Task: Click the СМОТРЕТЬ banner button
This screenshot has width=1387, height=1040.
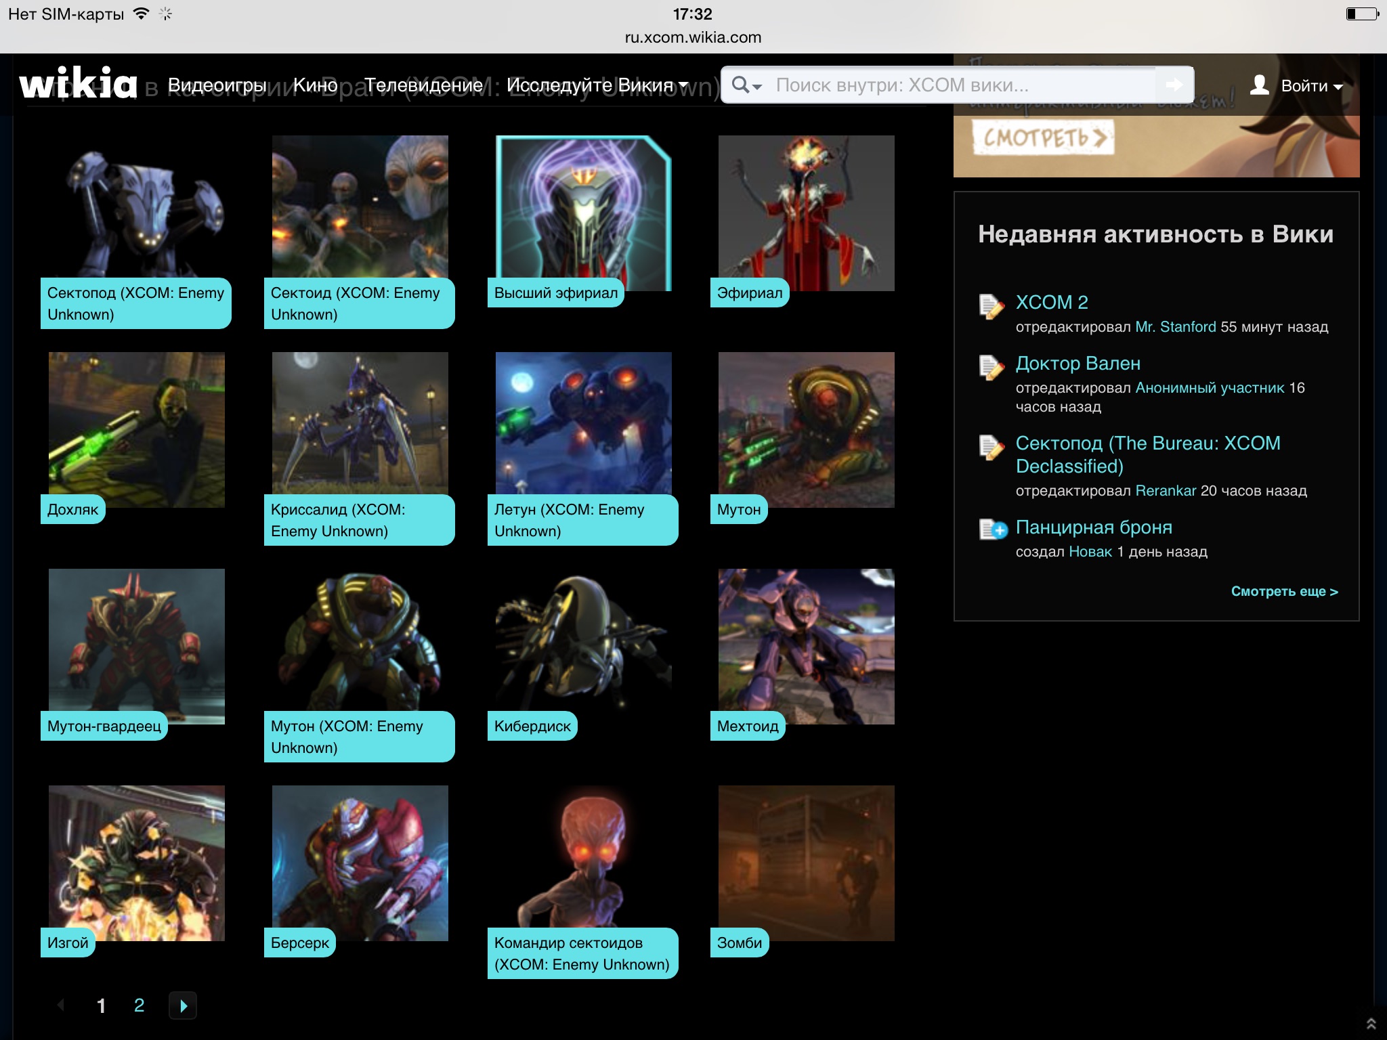Action: pyautogui.click(x=1044, y=138)
